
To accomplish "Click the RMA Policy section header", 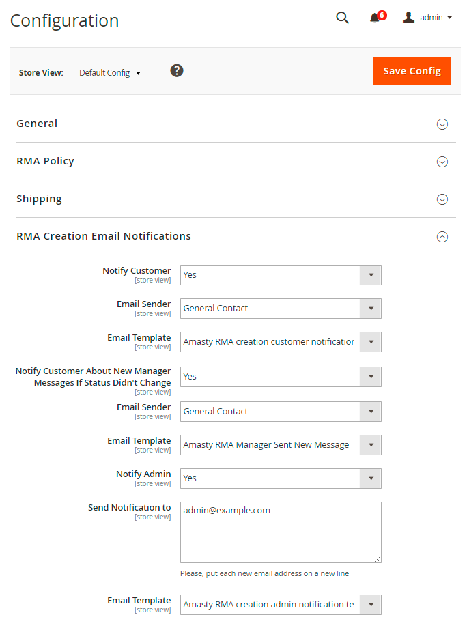I will pos(46,161).
